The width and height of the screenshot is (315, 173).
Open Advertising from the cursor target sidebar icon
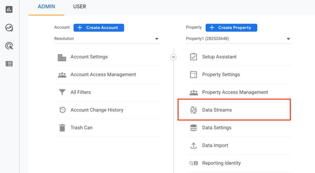(9, 46)
